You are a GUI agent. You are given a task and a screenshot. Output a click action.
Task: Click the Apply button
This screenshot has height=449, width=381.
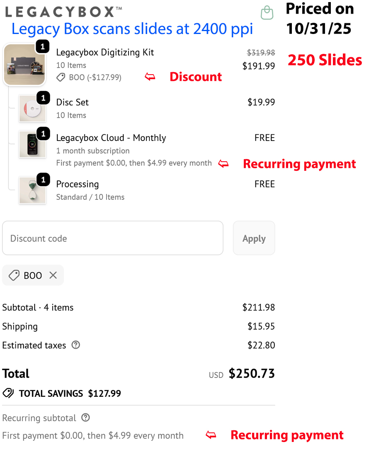coord(254,238)
